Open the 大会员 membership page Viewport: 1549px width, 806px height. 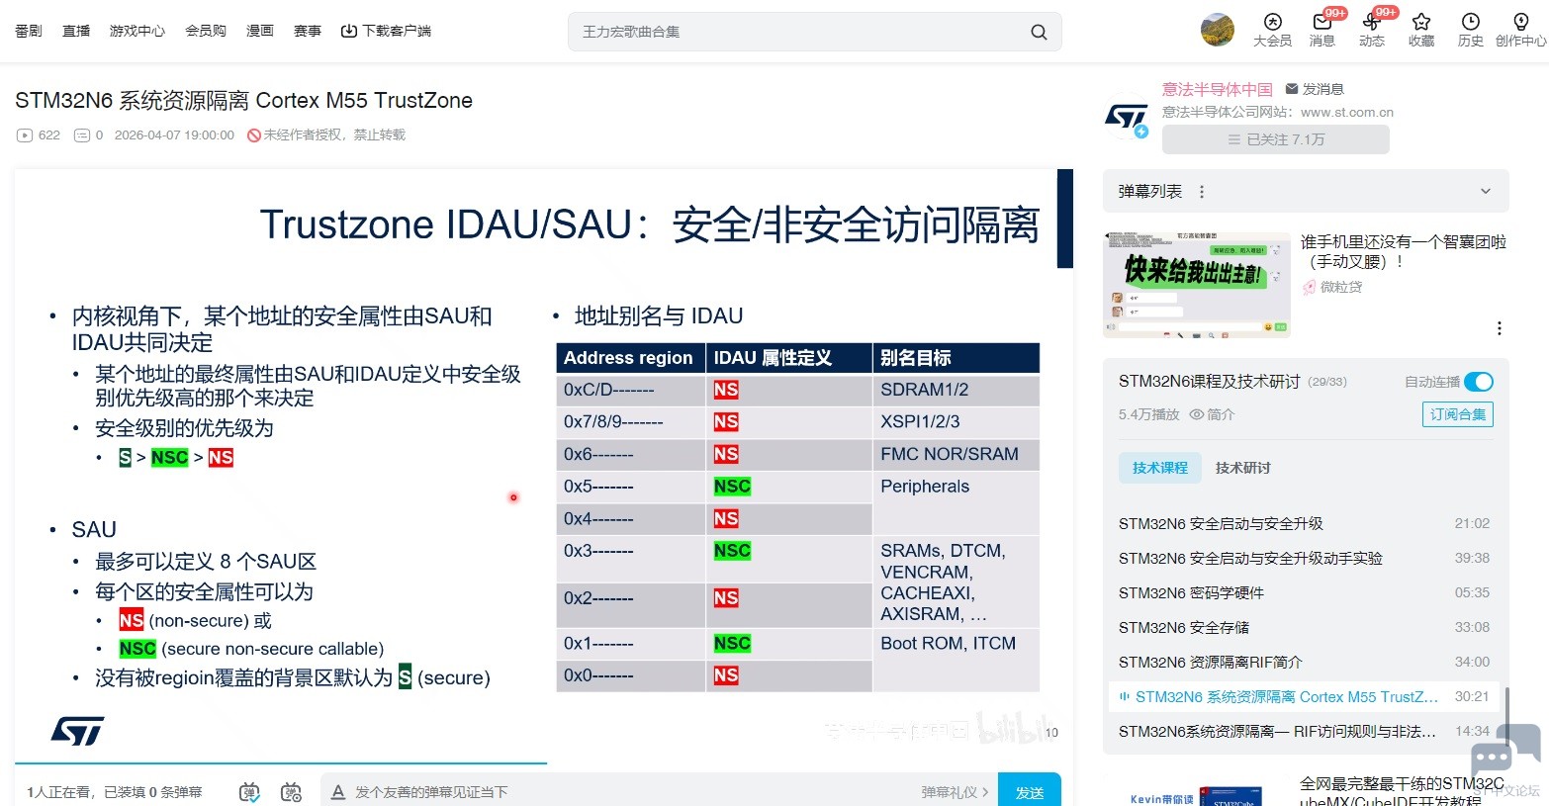coord(1272,30)
